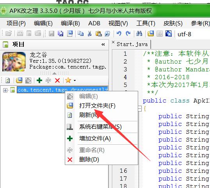Click line number 16 in editor gutter
The image size is (210, 188).
click(x=123, y=171)
